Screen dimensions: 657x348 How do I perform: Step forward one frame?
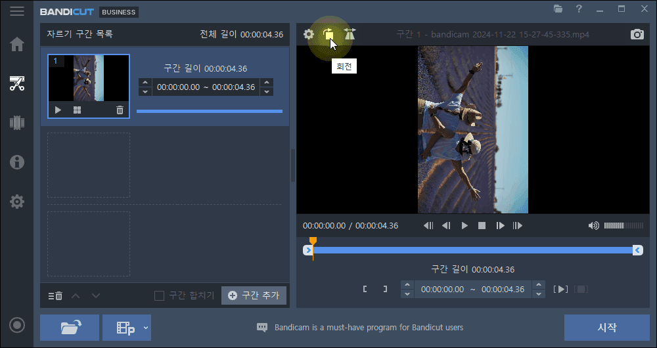click(x=500, y=226)
